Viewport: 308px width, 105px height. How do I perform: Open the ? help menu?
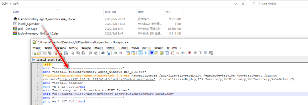tap(181, 48)
